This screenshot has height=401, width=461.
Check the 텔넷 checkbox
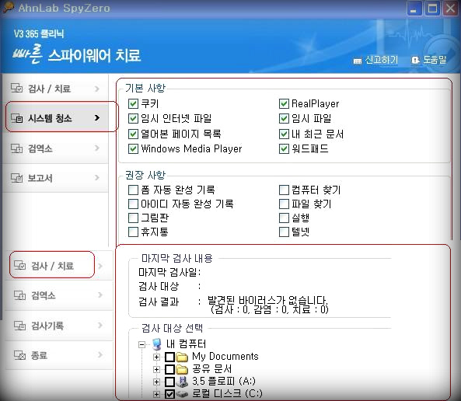click(284, 232)
